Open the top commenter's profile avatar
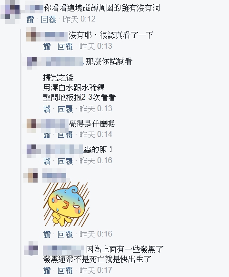 point(10,11)
